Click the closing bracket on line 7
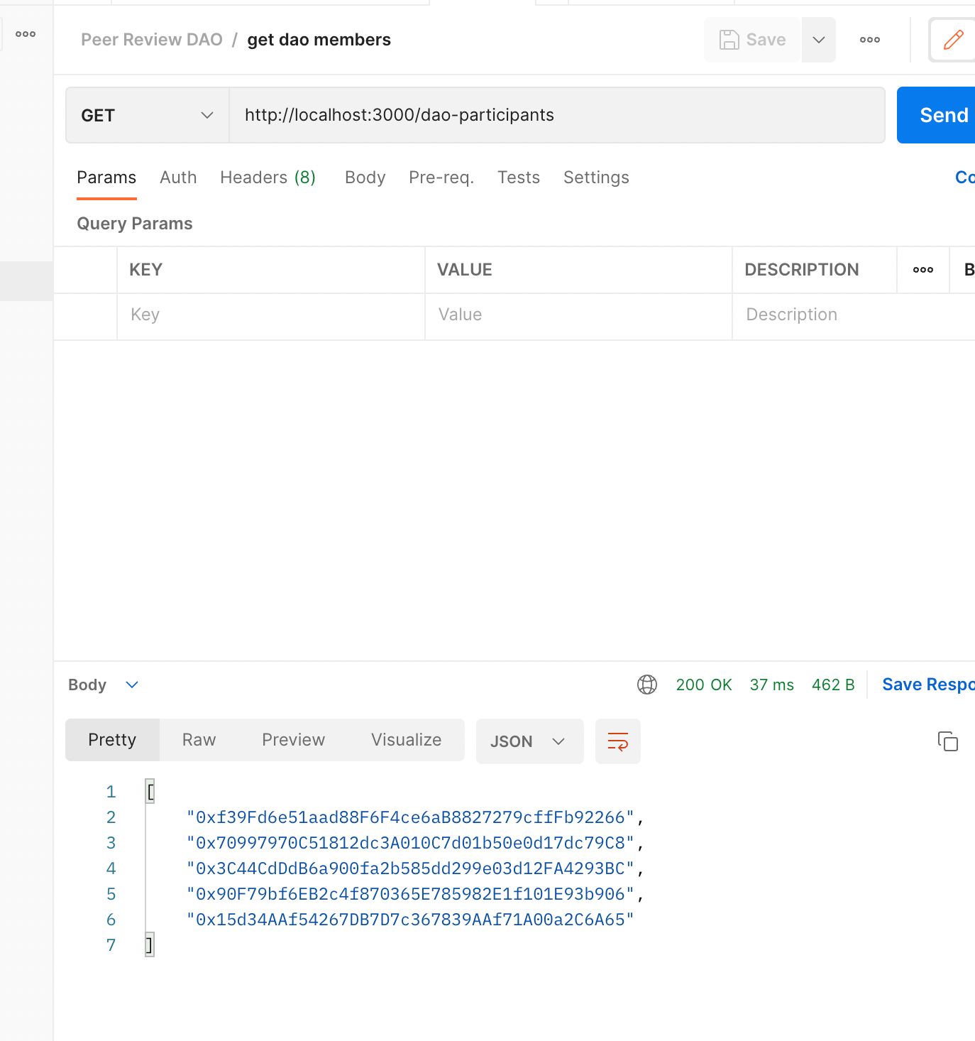Screen dimensions: 975x1041 (150, 945)
